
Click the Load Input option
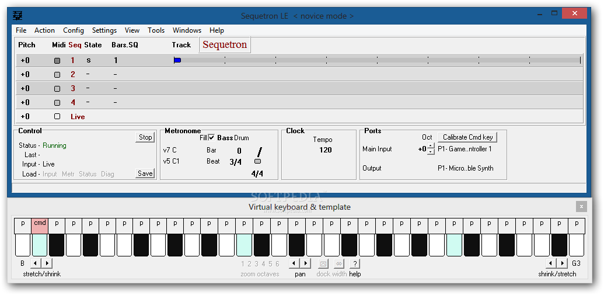click(50, 174)
